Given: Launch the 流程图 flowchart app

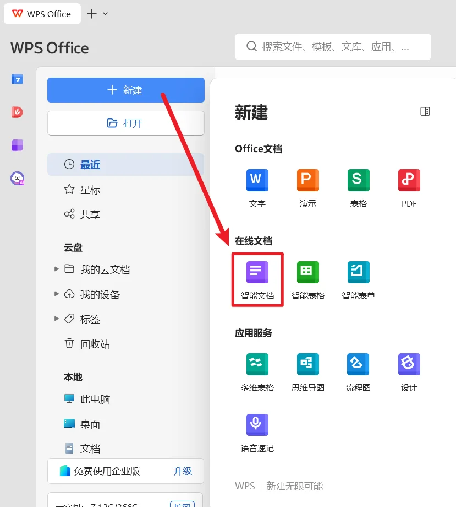Looking at the screenshot, I should click(358, 373).
